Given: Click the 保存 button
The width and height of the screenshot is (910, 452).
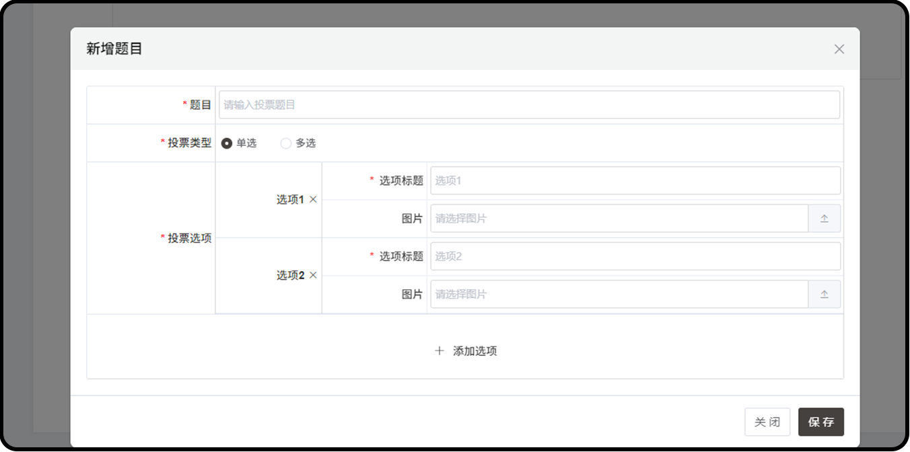Looking at the screenshot, I should pos(821,422).
